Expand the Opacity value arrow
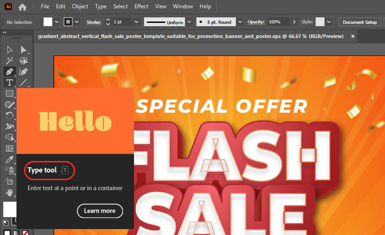The width and height of the screenshot is (385, 235). click(295, 22)
